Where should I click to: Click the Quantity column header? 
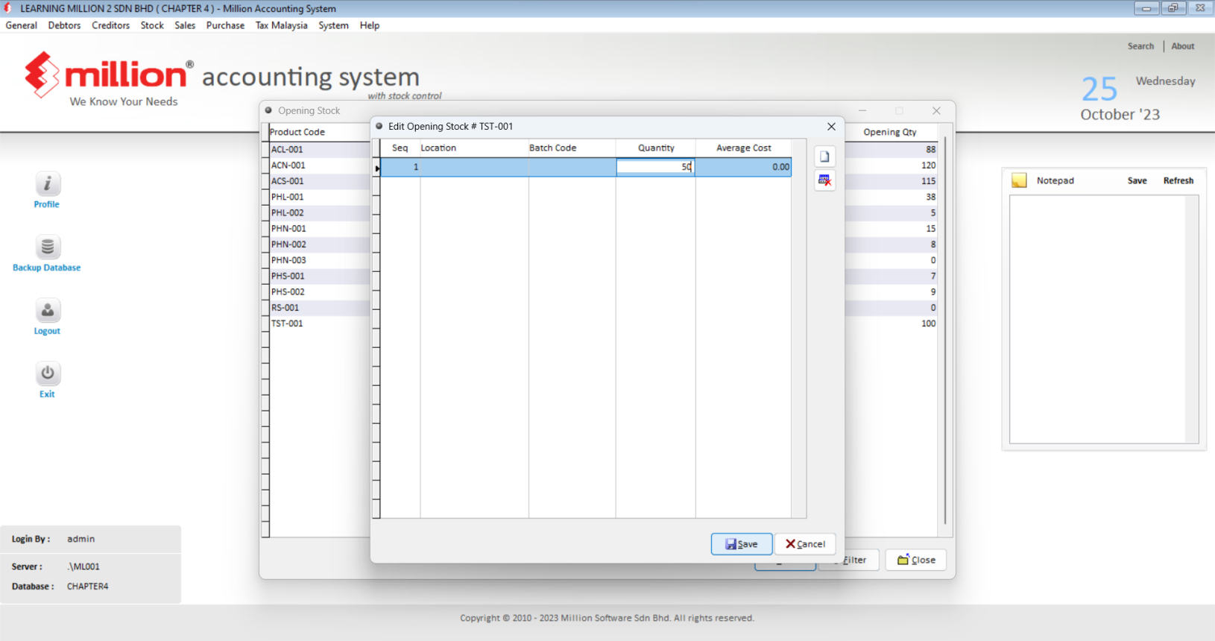656,148
